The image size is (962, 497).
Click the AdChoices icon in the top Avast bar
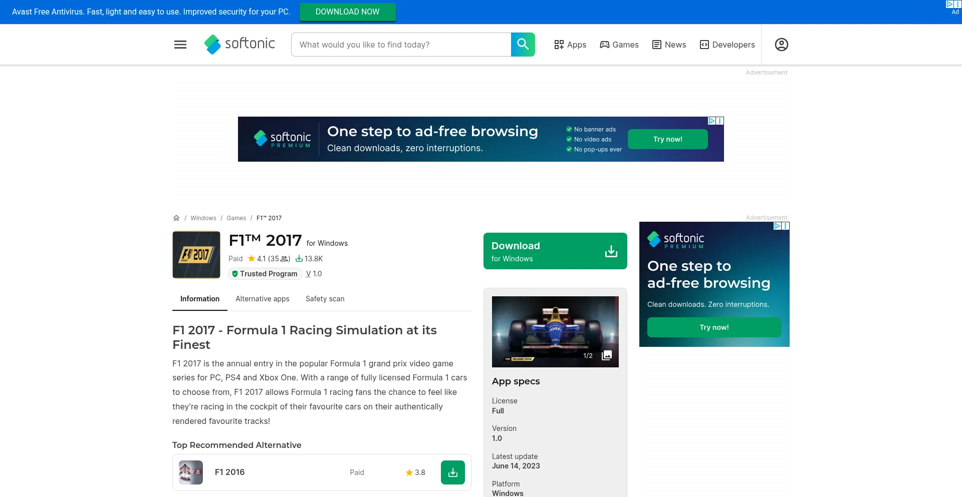click(949, 4)
